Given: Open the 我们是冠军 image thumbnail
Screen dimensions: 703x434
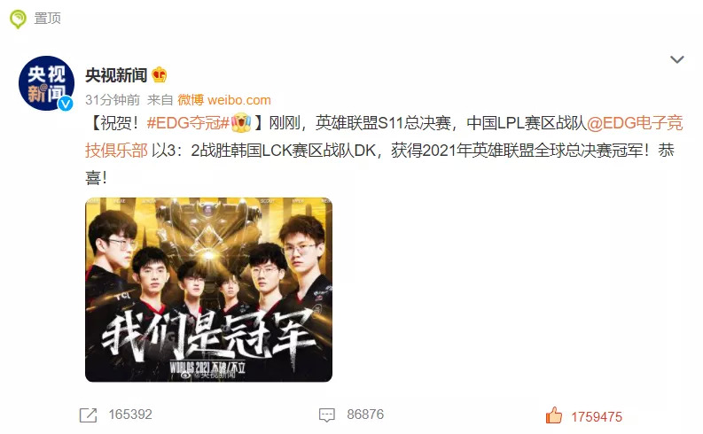Looking at the screenshot, I should pyautogui.click(x=208, y=290).
